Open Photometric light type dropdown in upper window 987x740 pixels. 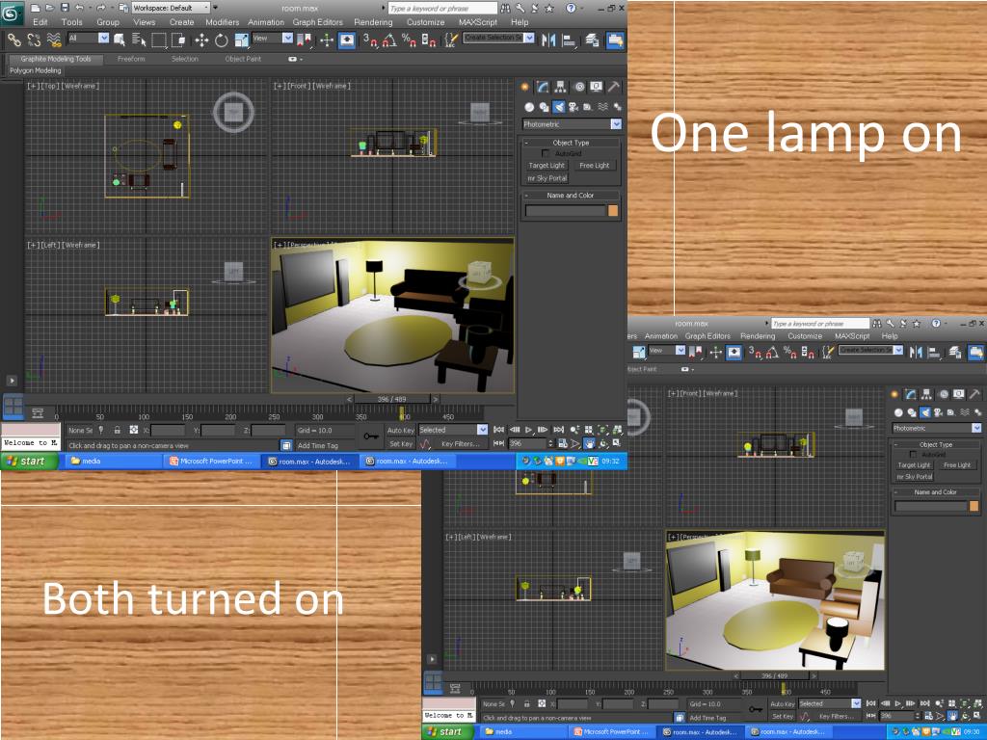click(x=572, y=124)
